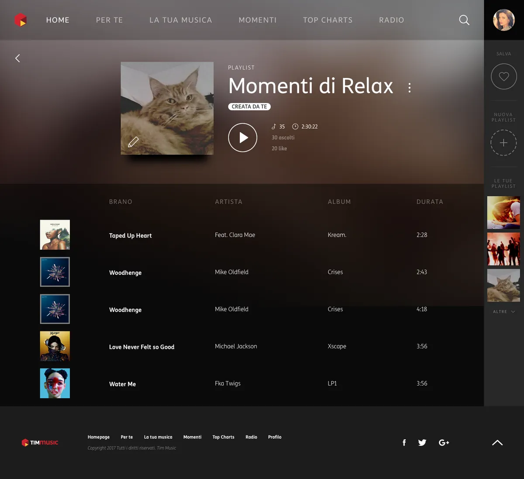Click artist Fka Twigs

(228, 383)
